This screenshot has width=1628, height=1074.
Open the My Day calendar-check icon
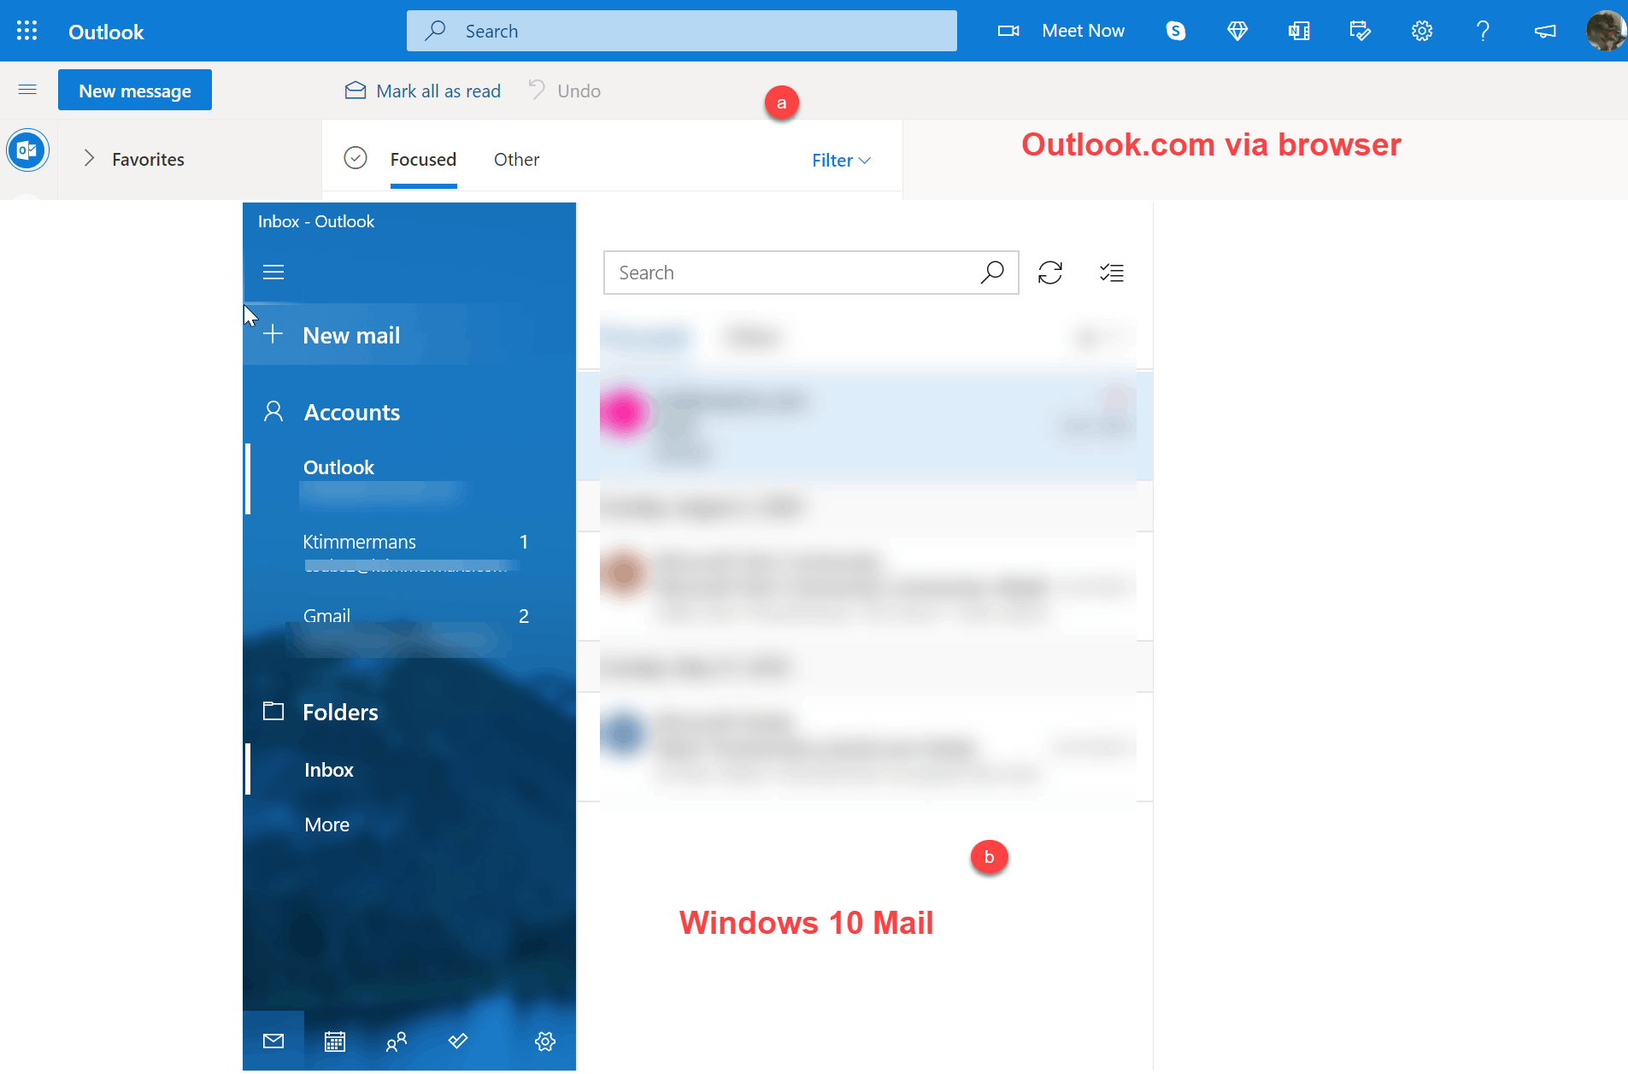point(1361,31)
